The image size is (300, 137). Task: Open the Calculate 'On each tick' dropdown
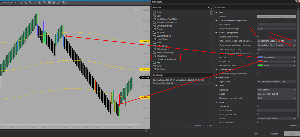point(276,90)
